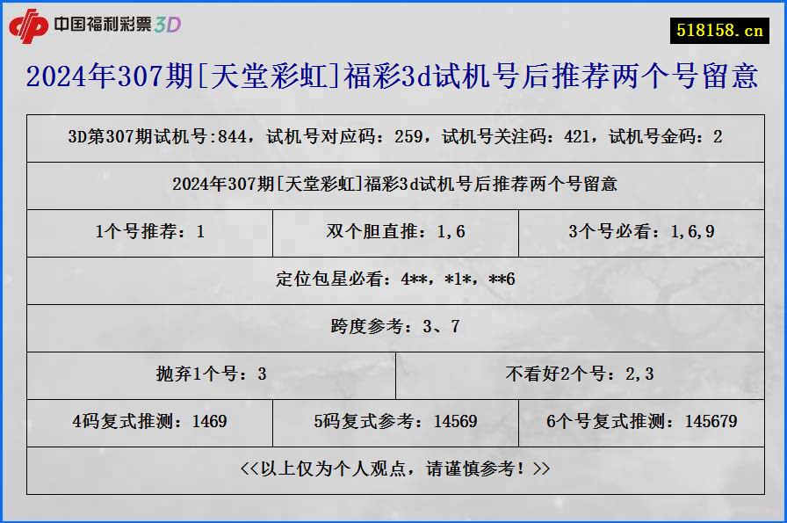The height and width of the screenshot is (523, 787).
Task: Select the 跨度参考 3、7 row
Action: (x=393, y=328)
